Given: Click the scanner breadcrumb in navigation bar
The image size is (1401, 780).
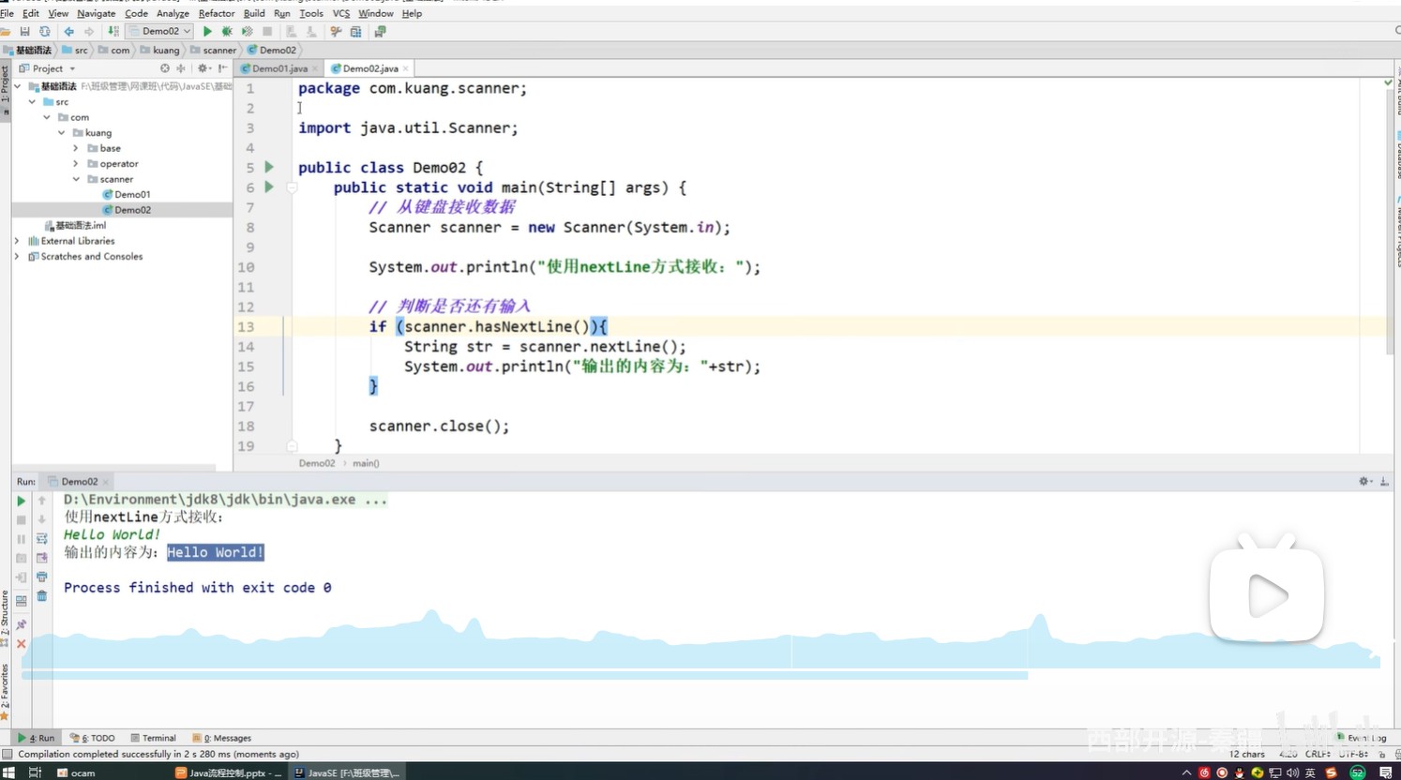Looking at the screenshot, I should coord(213,50).
